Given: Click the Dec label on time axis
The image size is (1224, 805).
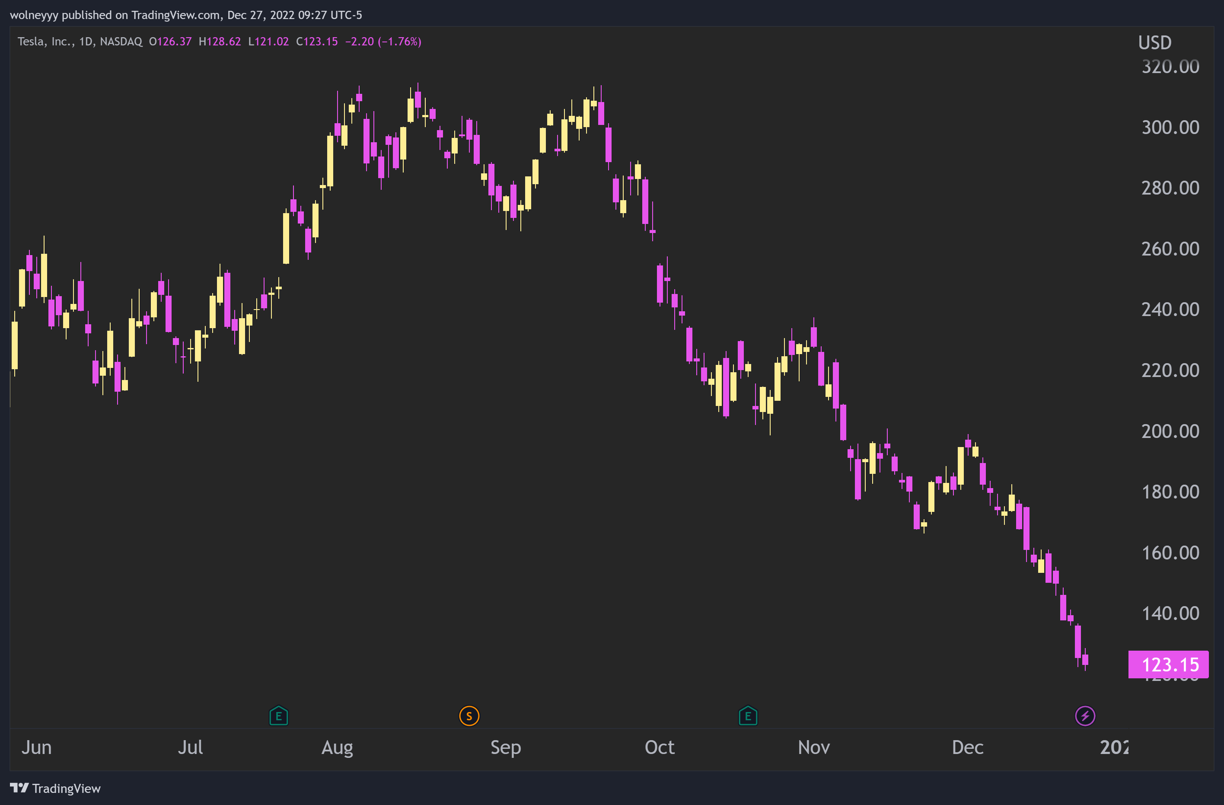Looking at the screenshot, I should tap(967, 747).
